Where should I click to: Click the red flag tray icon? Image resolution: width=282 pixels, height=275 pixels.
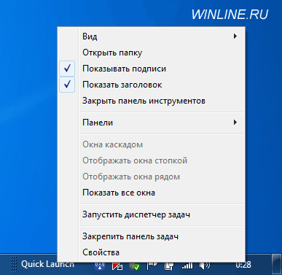117,266
